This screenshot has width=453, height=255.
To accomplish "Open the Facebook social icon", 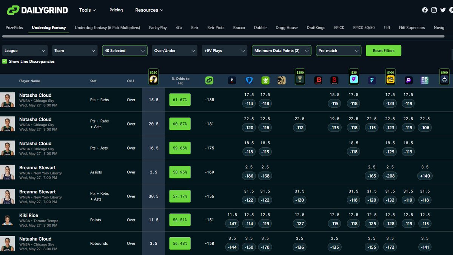I will [425, 10].
